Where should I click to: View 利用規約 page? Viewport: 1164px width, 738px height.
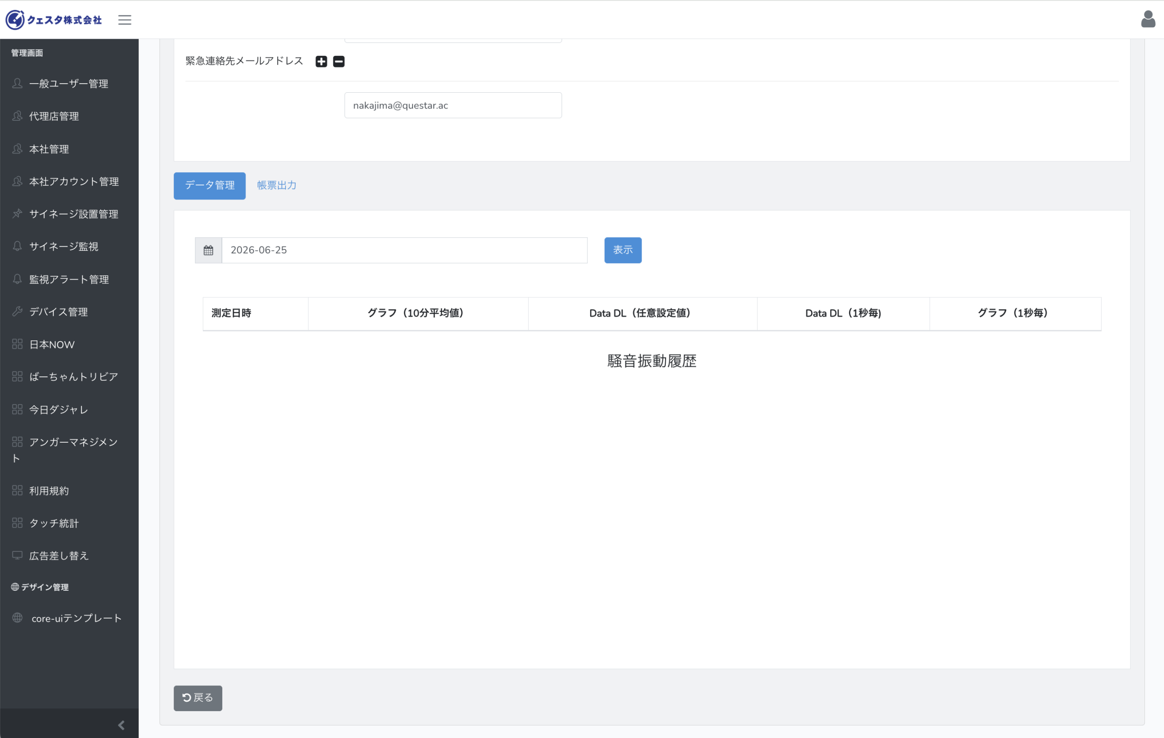(x=69, y=491)
